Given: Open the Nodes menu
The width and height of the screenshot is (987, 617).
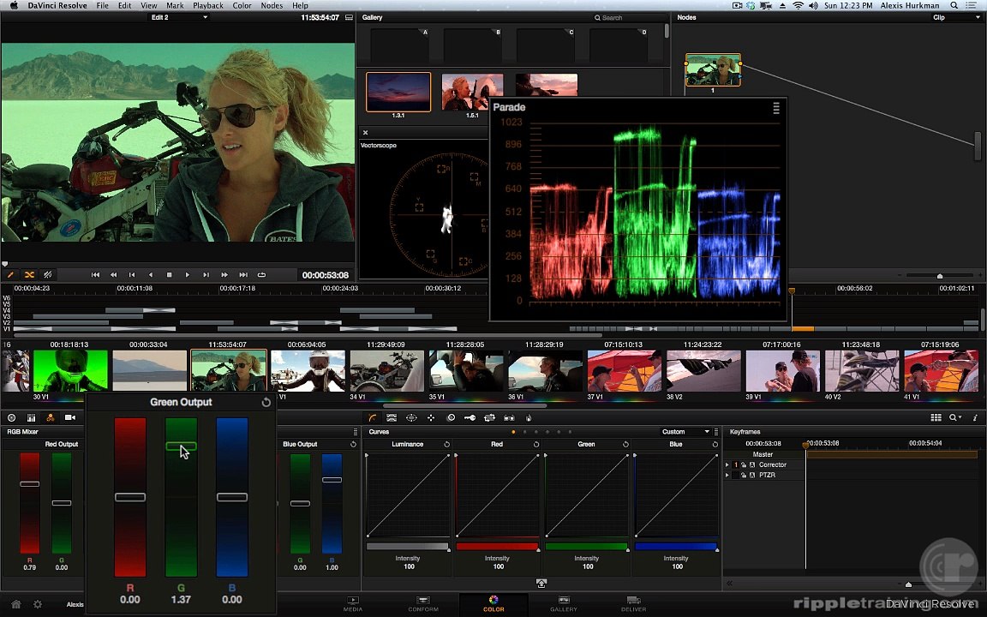Looking at the screenshot, I should (x=272, y=6).
